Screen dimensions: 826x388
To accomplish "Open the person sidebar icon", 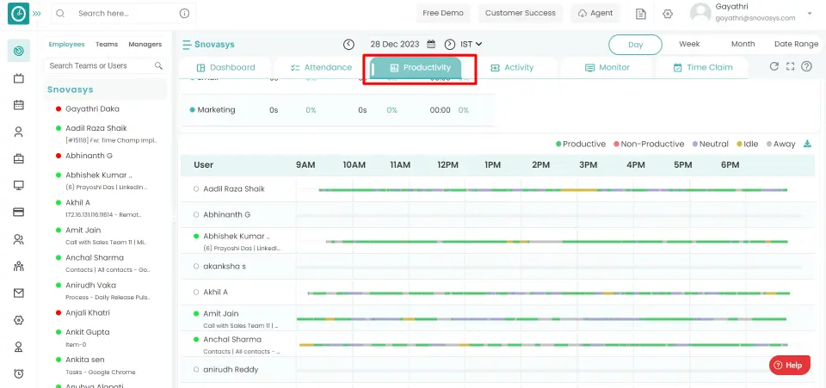I will [18, 132].
